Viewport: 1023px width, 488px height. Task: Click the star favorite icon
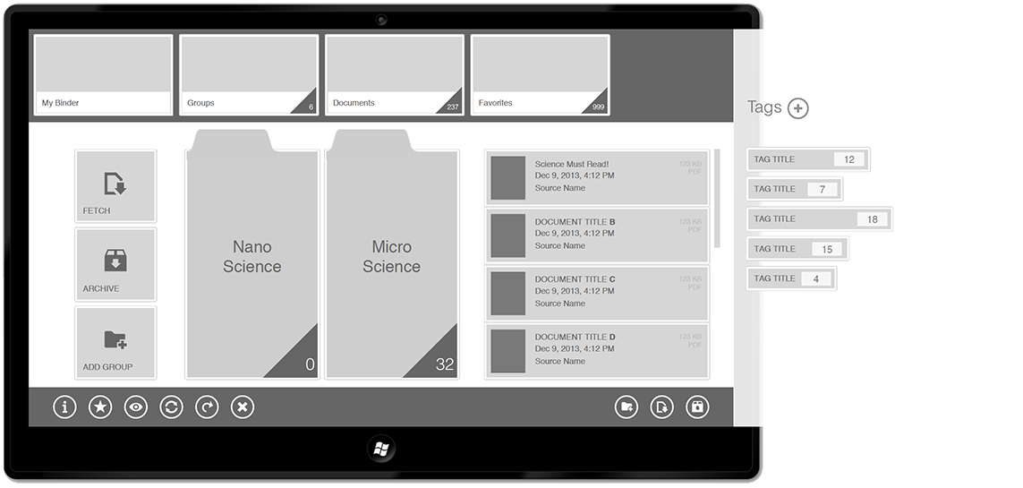(100, 407)
